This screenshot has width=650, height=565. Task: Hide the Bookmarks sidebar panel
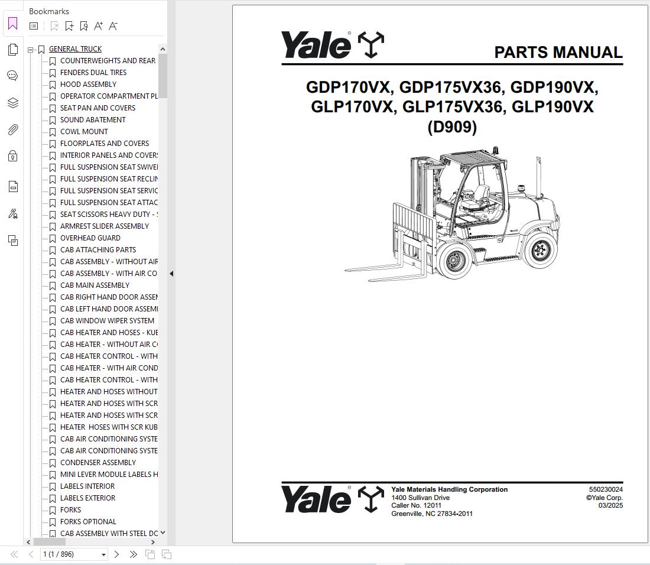coord(171,274)
